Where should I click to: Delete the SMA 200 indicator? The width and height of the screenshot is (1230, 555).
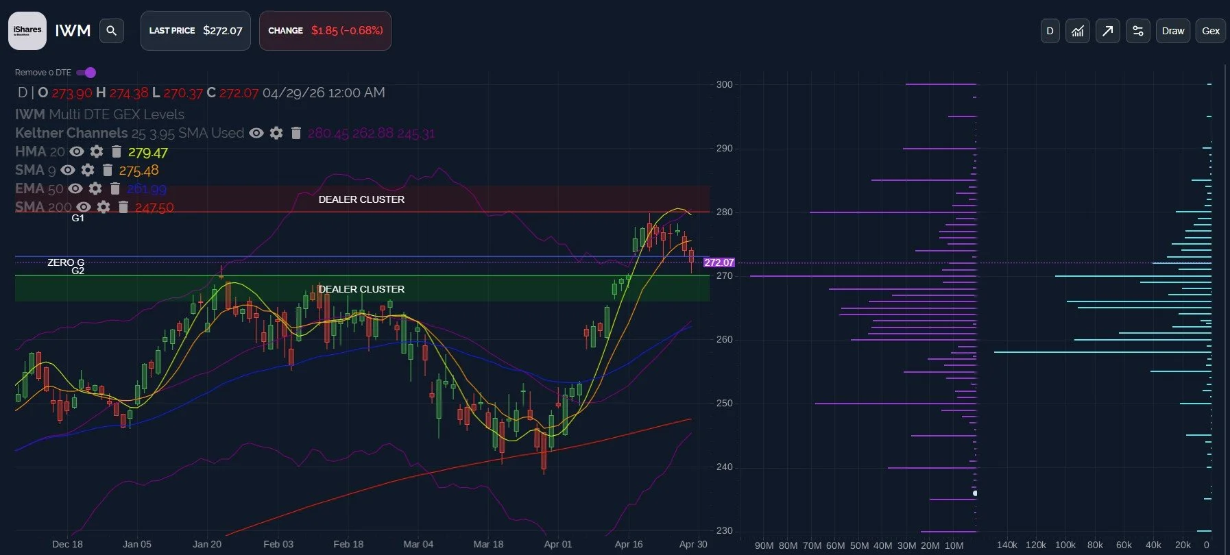pos(123,207)
